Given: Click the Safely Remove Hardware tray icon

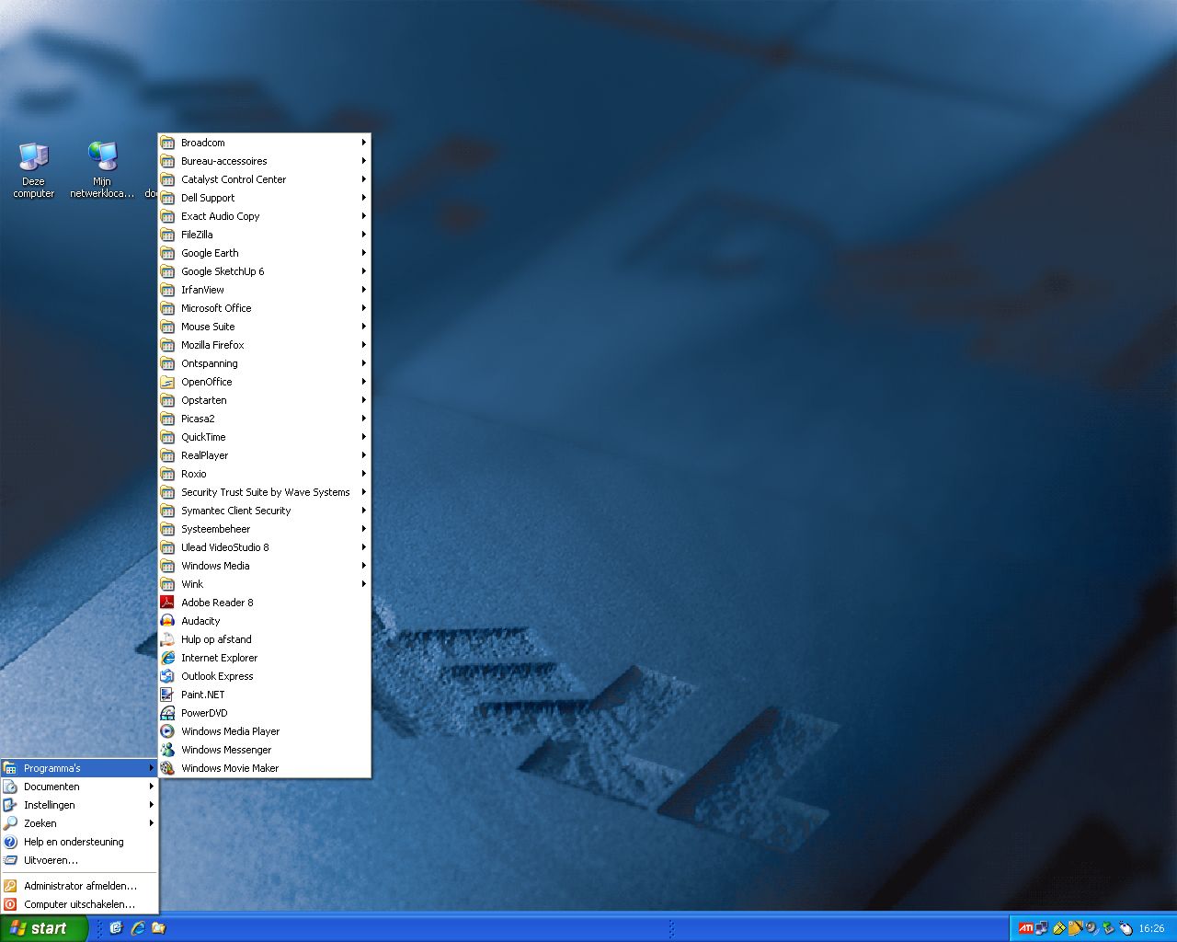Looking at the screenshot, I should tap(1108, 928).
